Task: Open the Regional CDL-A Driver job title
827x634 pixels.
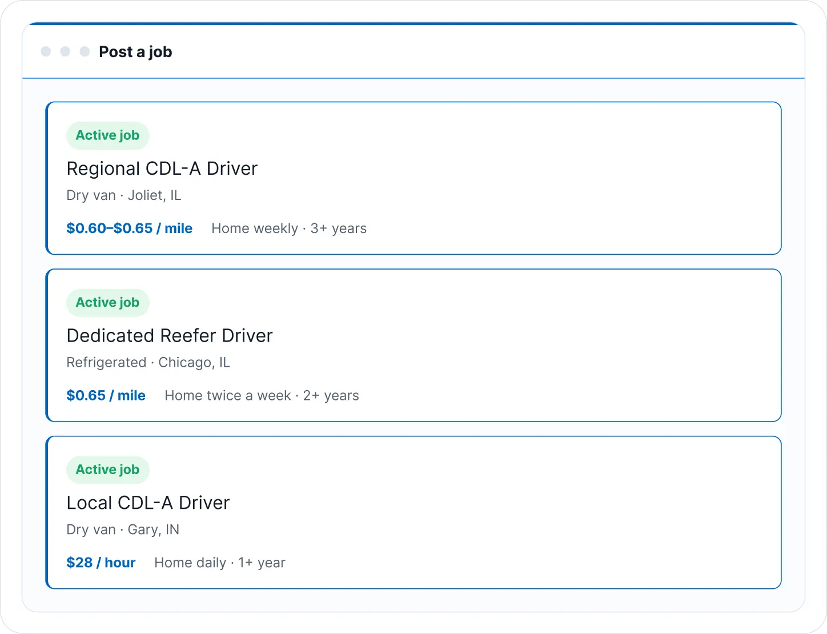Action: point(162,168)
